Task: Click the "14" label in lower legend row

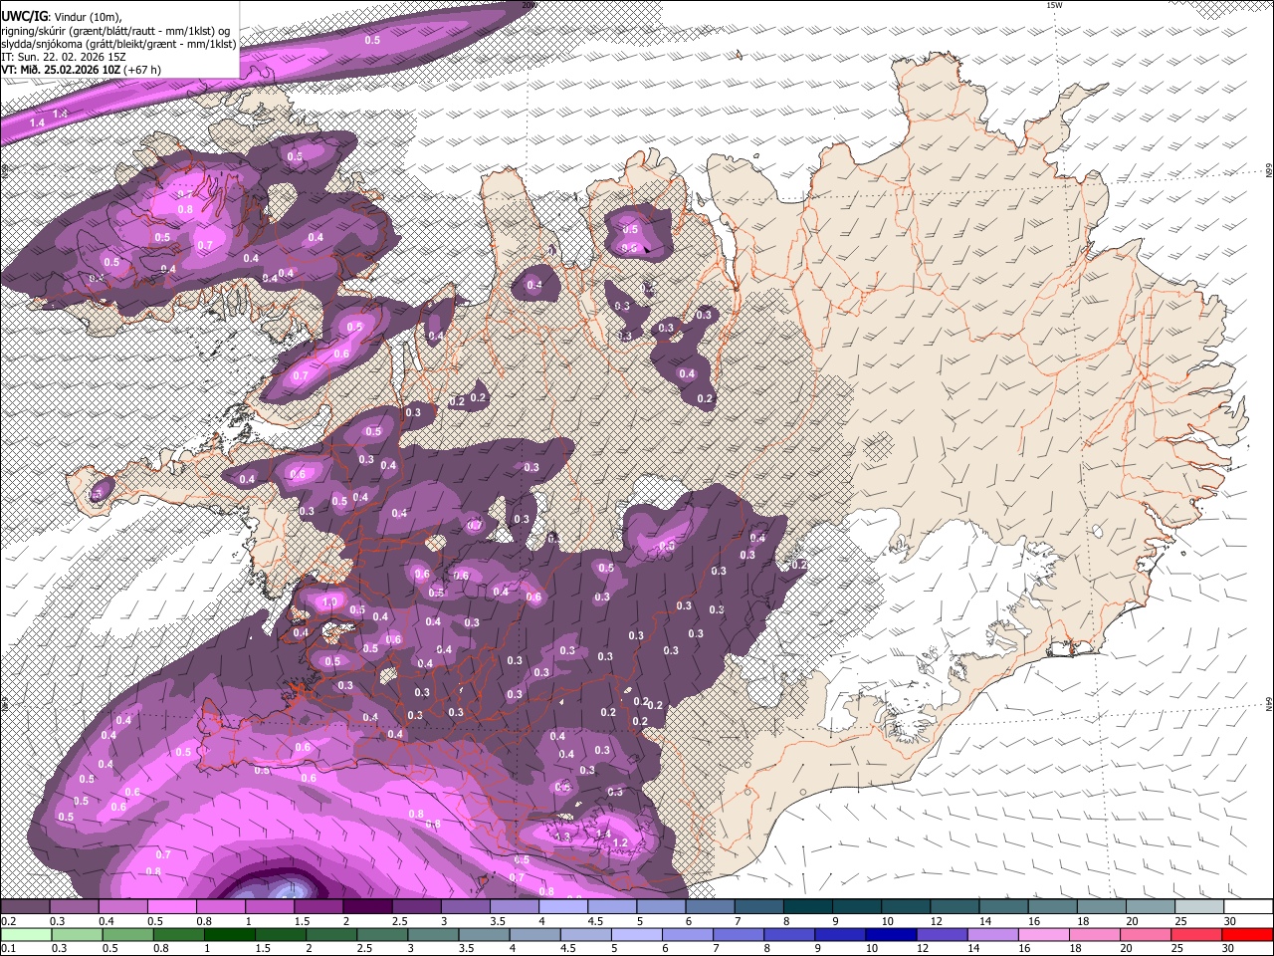Action: coord(973,948)
